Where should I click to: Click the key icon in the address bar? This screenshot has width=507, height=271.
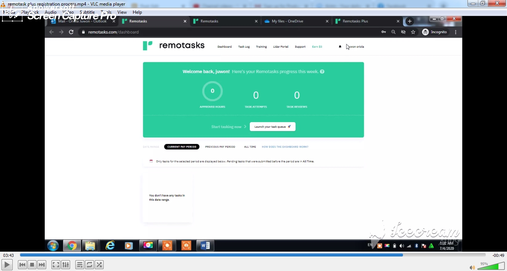coord(384,32)
